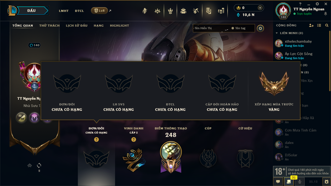This screenshot has height=186, width=331.
Task: Toggle the notifications bell icon
Action: coord(325,14)
